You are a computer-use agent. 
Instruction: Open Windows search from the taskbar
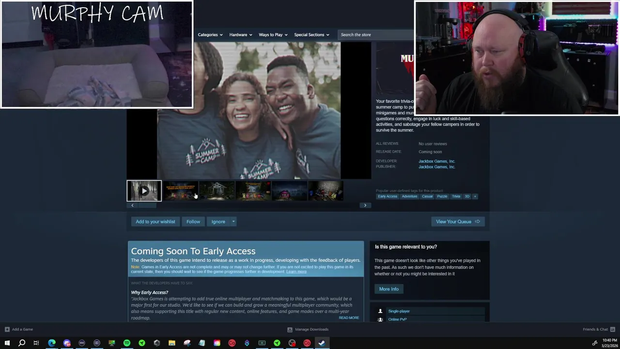[22, 343]
